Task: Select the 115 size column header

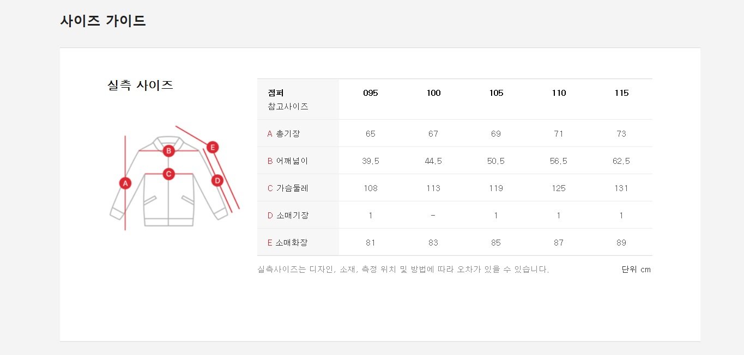Action: coord(621,93)
